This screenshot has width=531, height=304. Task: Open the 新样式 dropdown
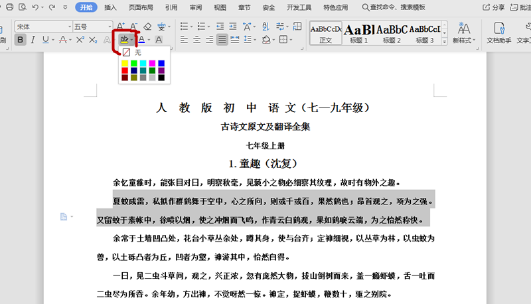pyautogui.click(x=464, y=33)
